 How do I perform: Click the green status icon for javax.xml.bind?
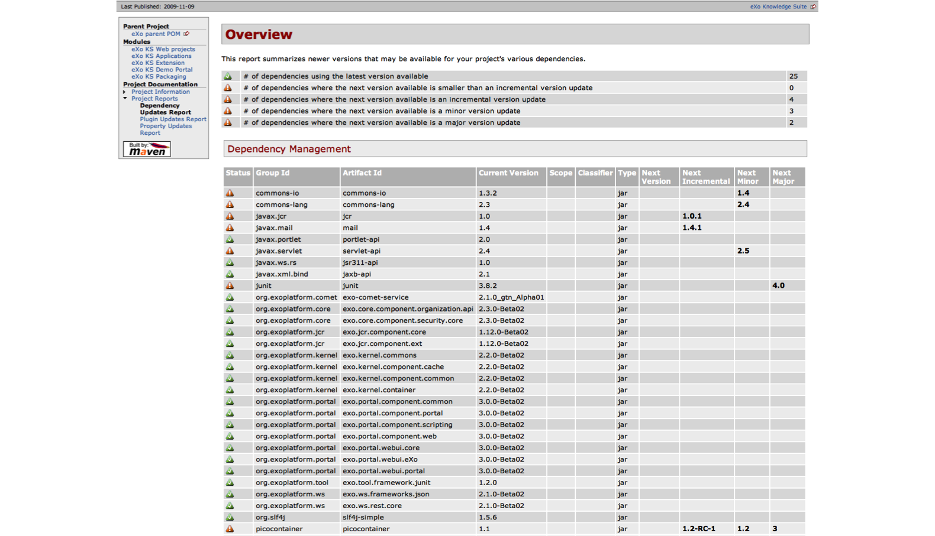point(230,274)
